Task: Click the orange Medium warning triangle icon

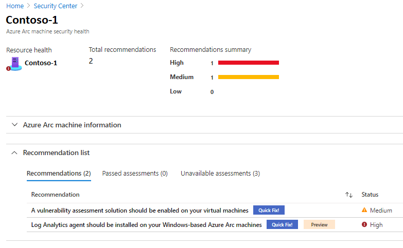Action: (x=364, y=210)
